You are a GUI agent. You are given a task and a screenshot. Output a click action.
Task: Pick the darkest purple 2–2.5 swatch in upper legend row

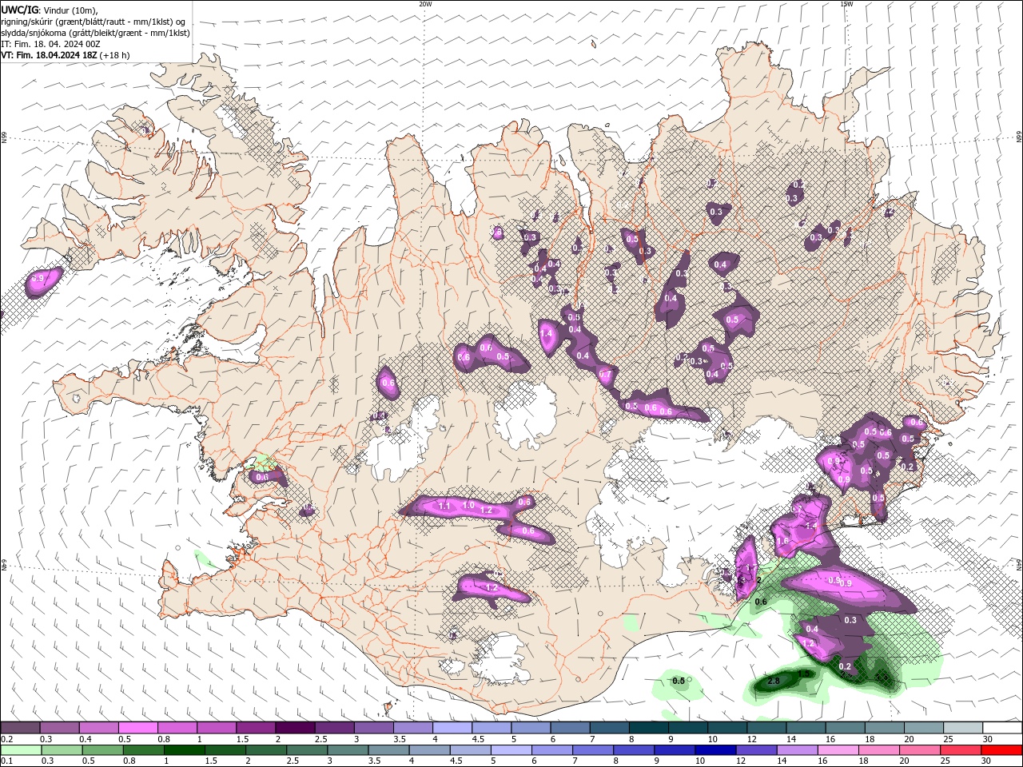pos(295,728)
